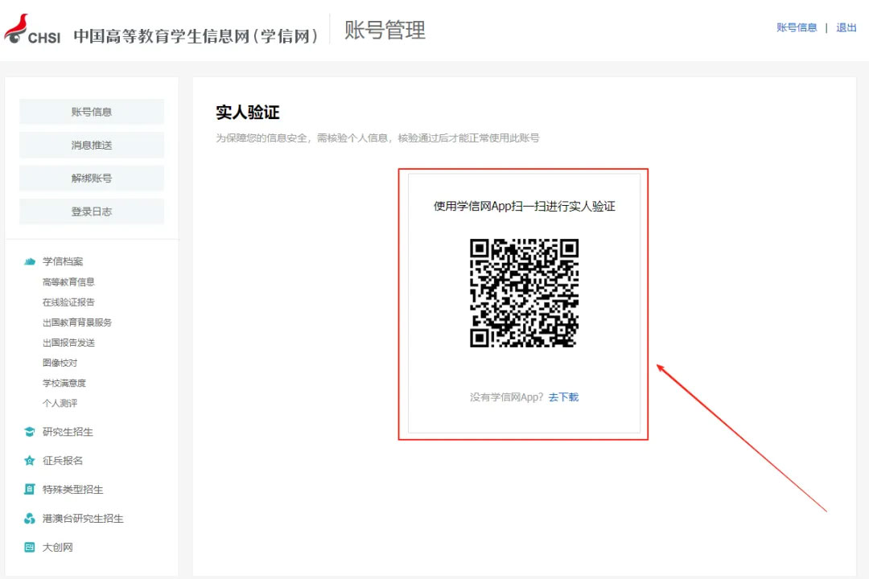Click the icon beside 港澳台研究生招生
869x579 pixels.
pos(30,519)
